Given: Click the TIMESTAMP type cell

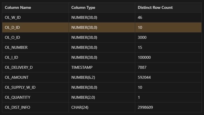Looking at the screenshot, I should tap(102, 67).
